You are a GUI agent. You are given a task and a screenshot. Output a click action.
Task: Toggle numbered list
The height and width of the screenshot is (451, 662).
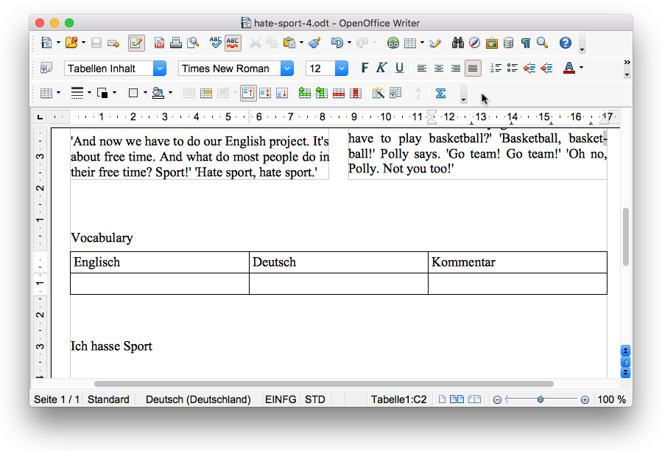point(496,68)
